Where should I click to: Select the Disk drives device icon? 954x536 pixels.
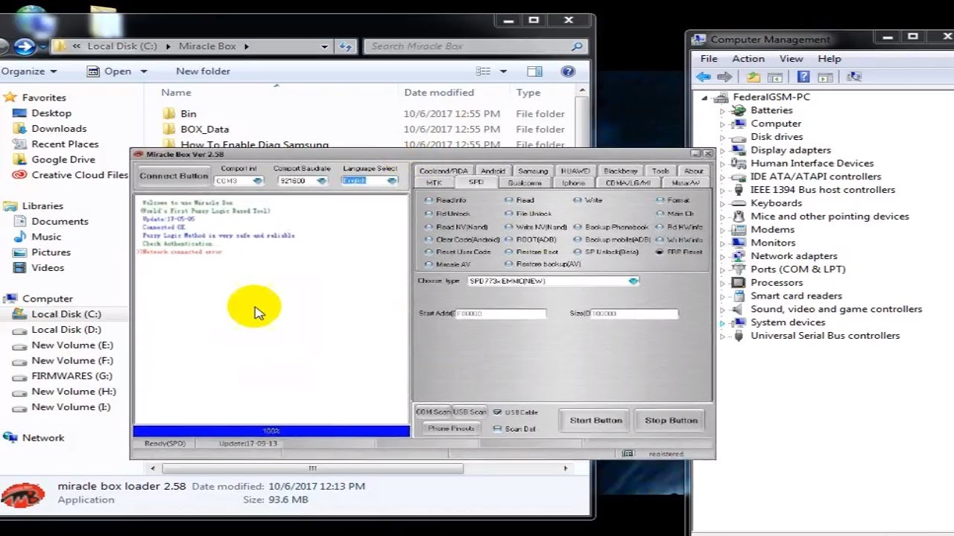[739, 137]
